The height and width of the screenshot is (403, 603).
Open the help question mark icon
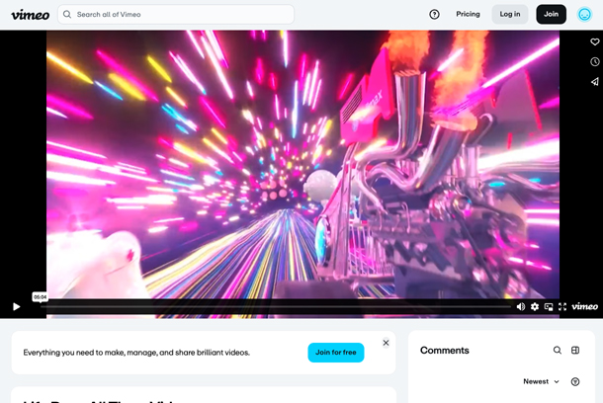tap(434, 14)
